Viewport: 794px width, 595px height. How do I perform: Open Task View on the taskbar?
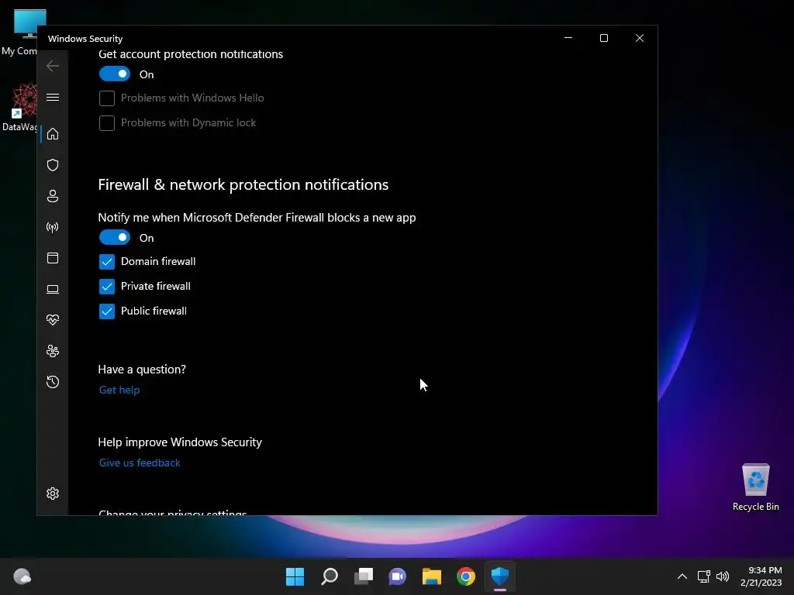[363, 576]
